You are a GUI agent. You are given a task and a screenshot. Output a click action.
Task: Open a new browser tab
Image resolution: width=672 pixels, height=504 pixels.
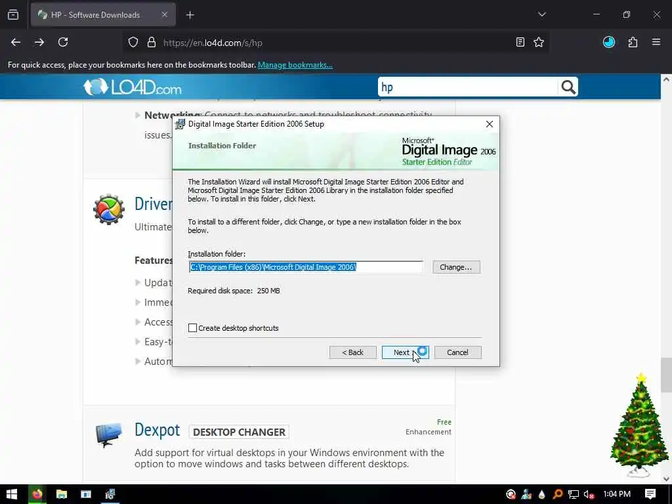(x=190, y=15)
